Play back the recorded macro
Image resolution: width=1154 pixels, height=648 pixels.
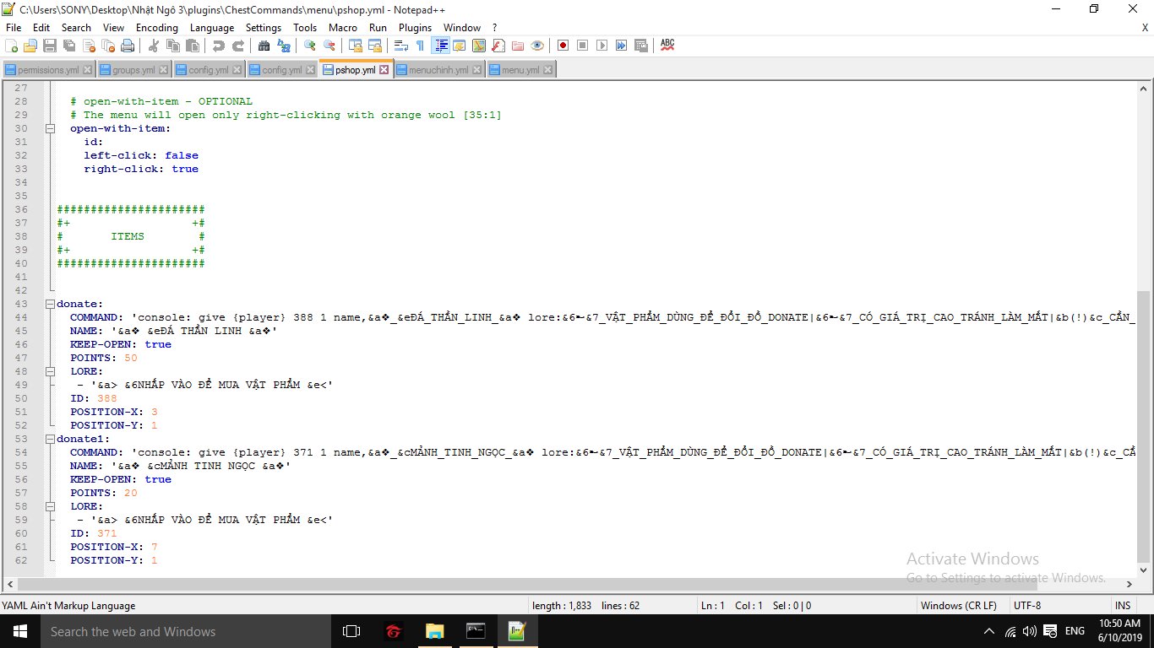click(602, 46)
